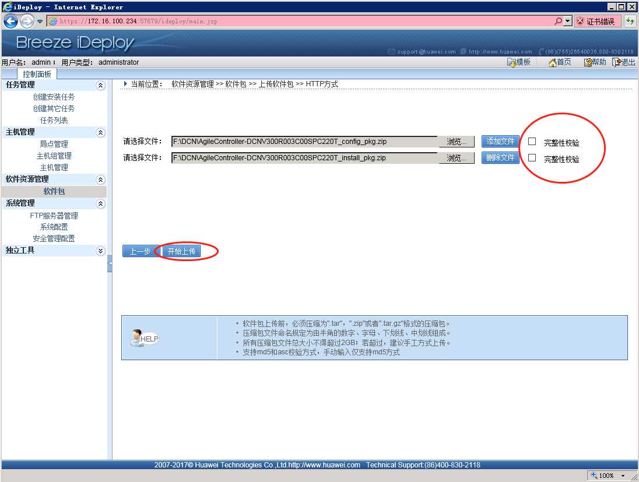Open the recent pages dropdown next to Forward

click(40, 21)
